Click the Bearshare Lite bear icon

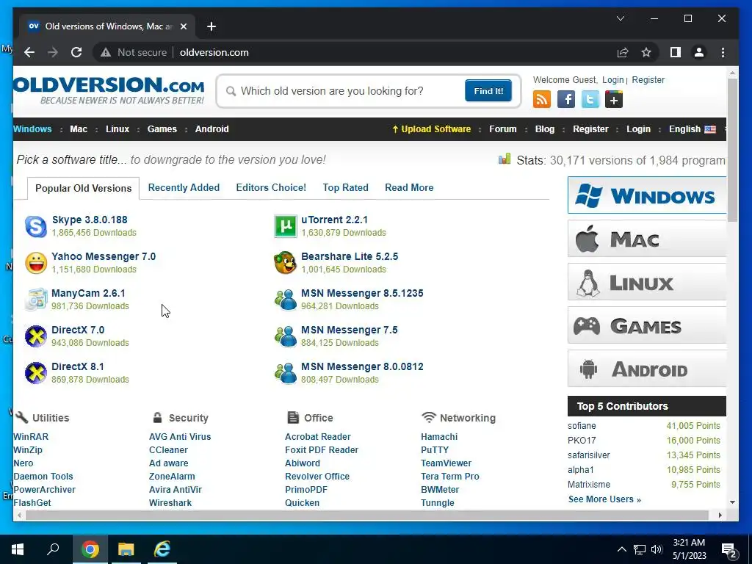(x=286, y=263)
